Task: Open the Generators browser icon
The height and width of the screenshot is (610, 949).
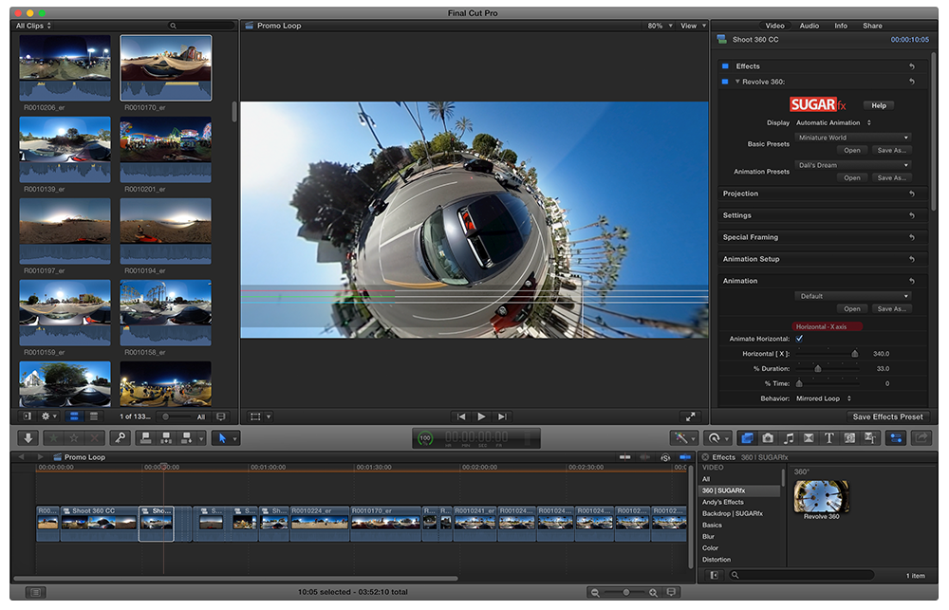Action: 849,437
